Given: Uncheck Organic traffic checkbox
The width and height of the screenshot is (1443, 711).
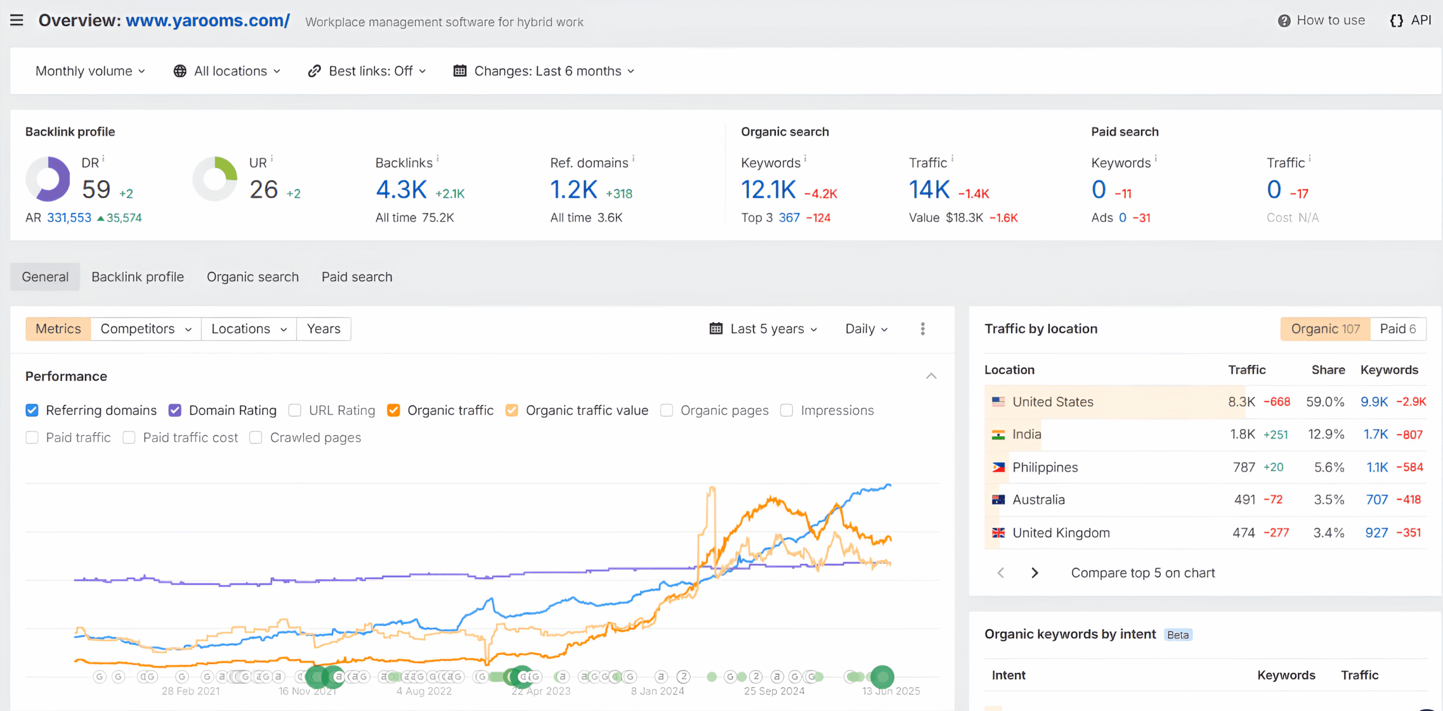Looking at the screenshot, I should (x=393, y=410).
